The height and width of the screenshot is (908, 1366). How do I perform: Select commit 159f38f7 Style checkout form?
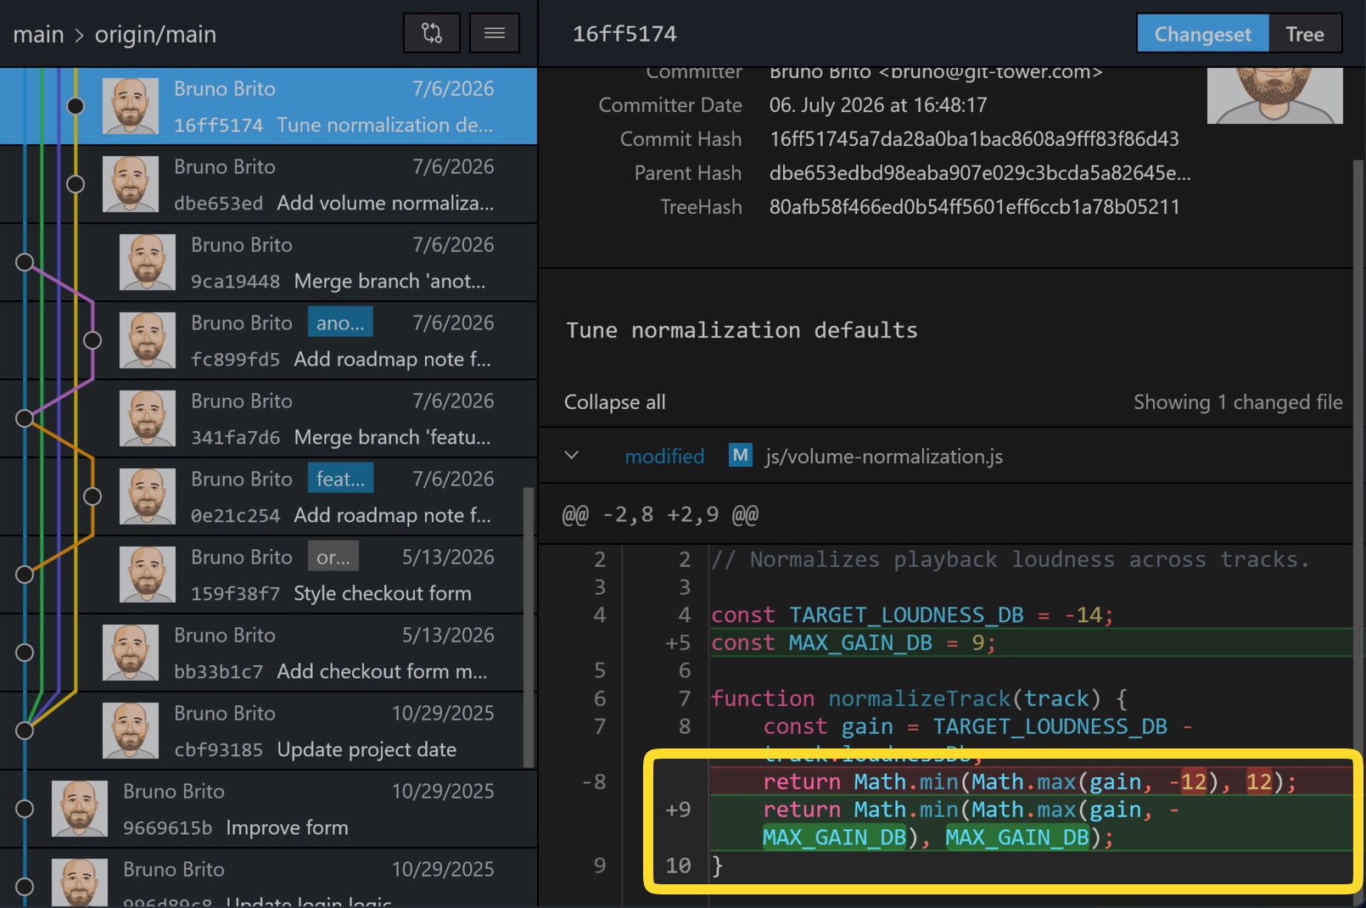click(268, 575)
